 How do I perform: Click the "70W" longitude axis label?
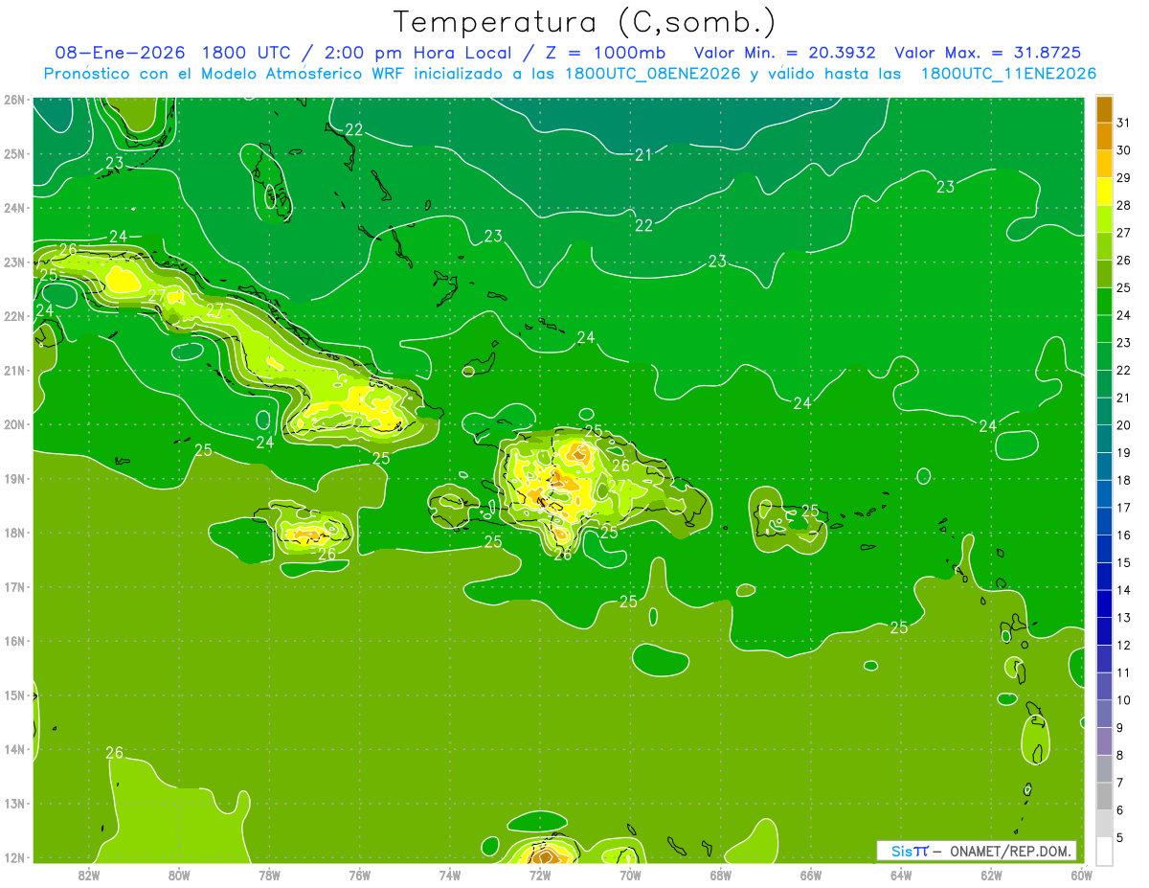(x=630, y=875)
